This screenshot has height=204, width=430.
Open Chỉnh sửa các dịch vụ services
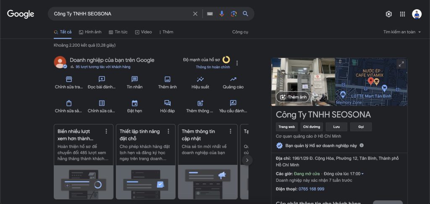[102, 107]
